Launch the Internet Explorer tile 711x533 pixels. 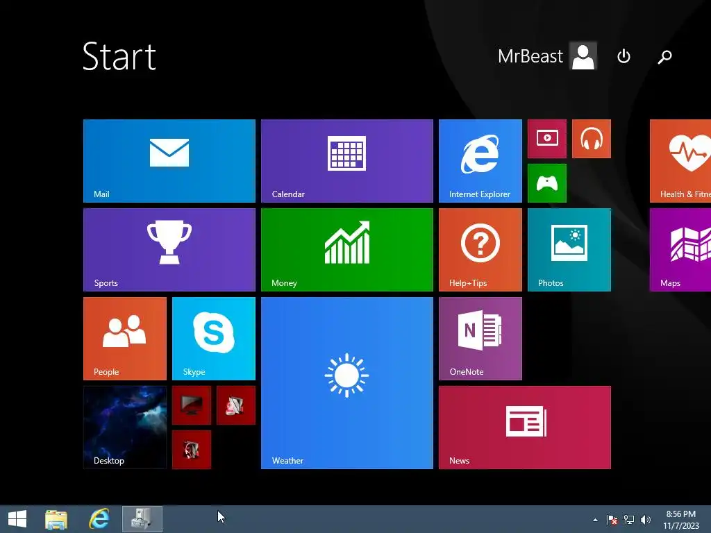tap(480, 161)
